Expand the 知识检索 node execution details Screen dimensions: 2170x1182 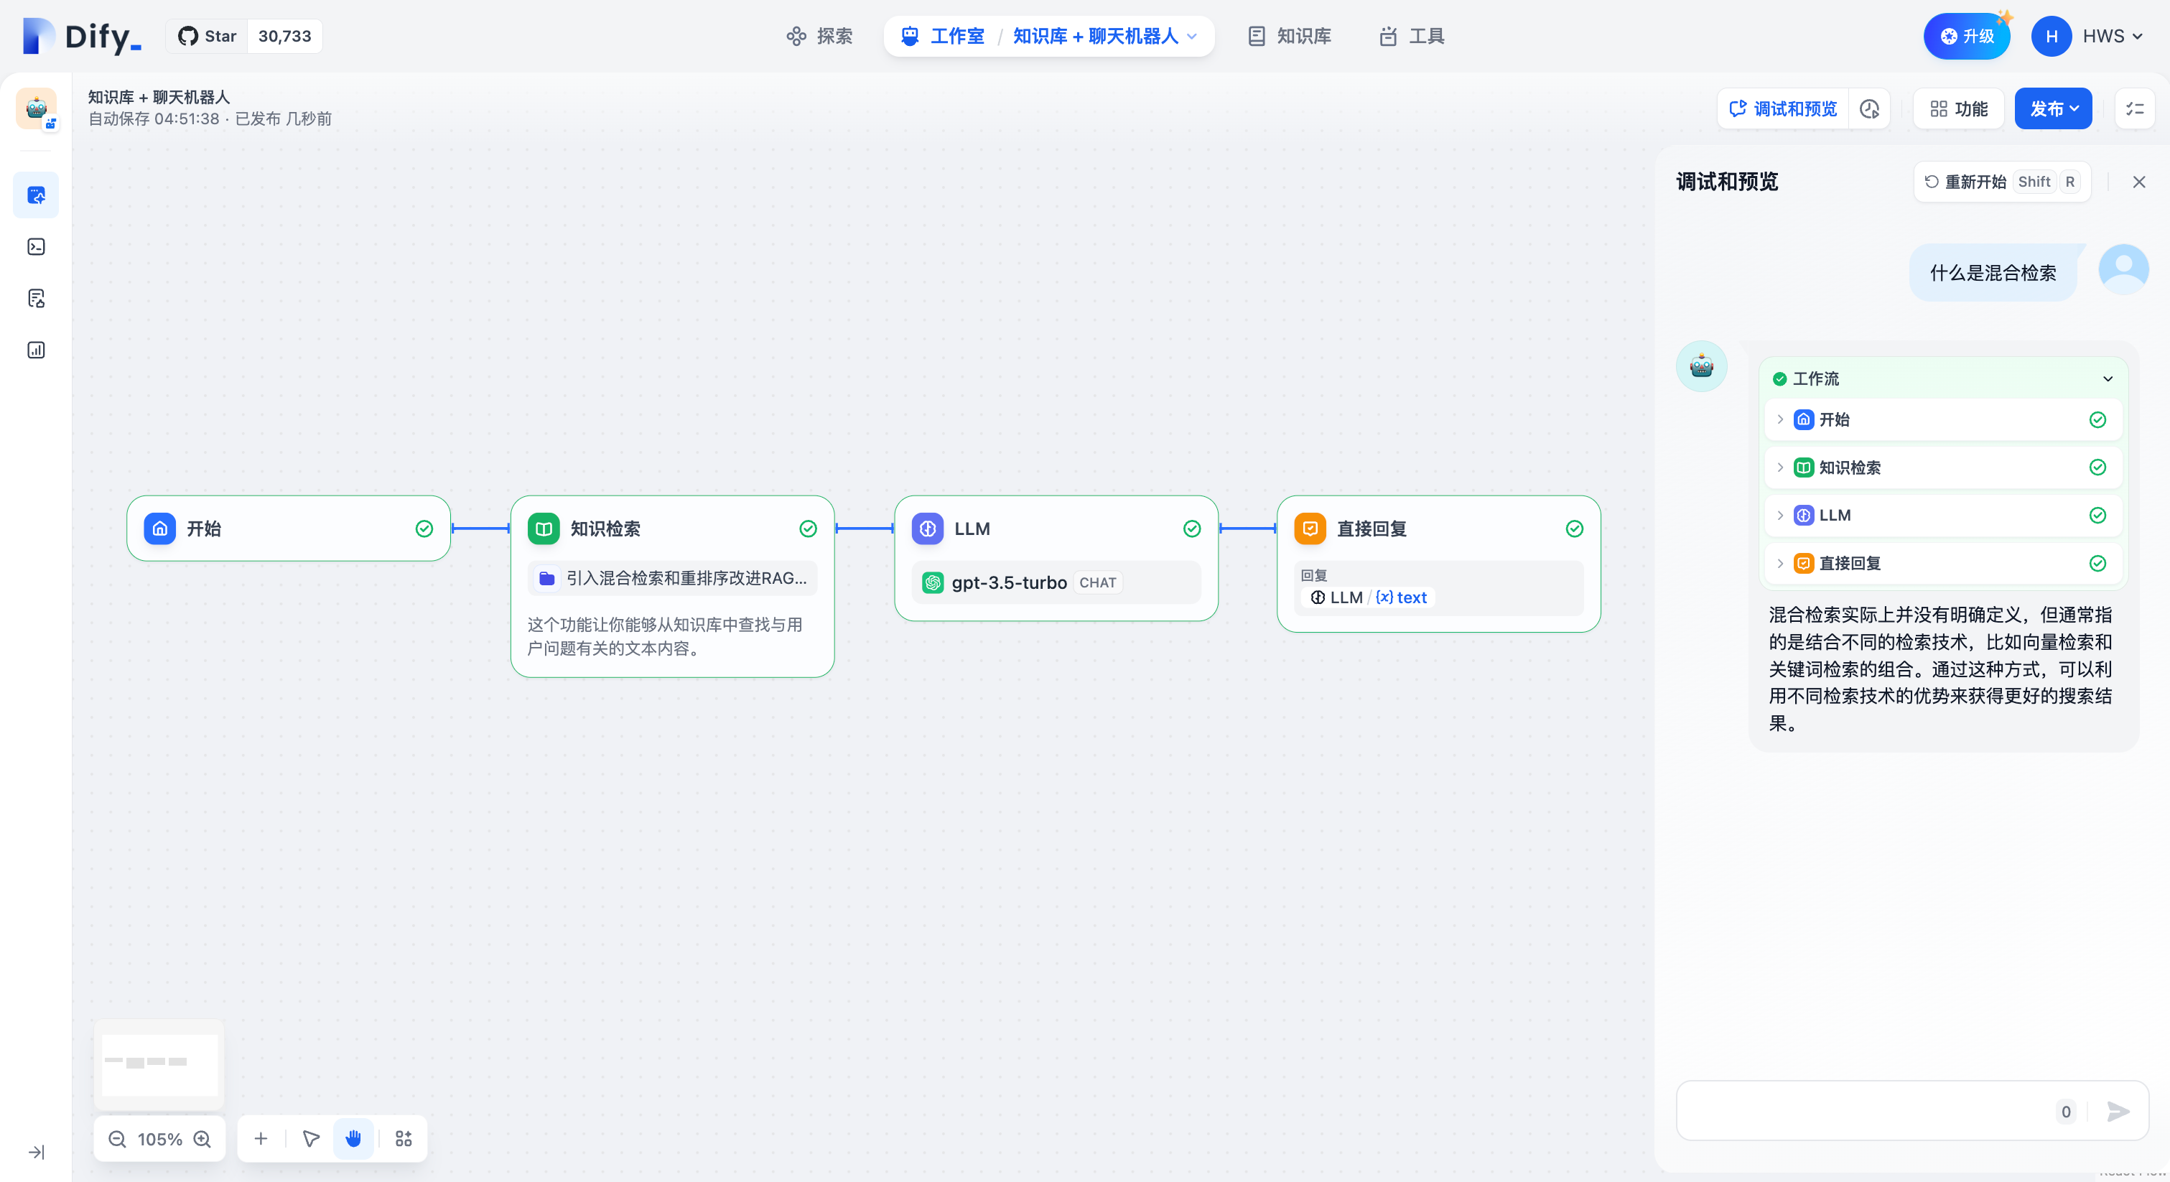pyautogui.click(x=1780, y=467)
